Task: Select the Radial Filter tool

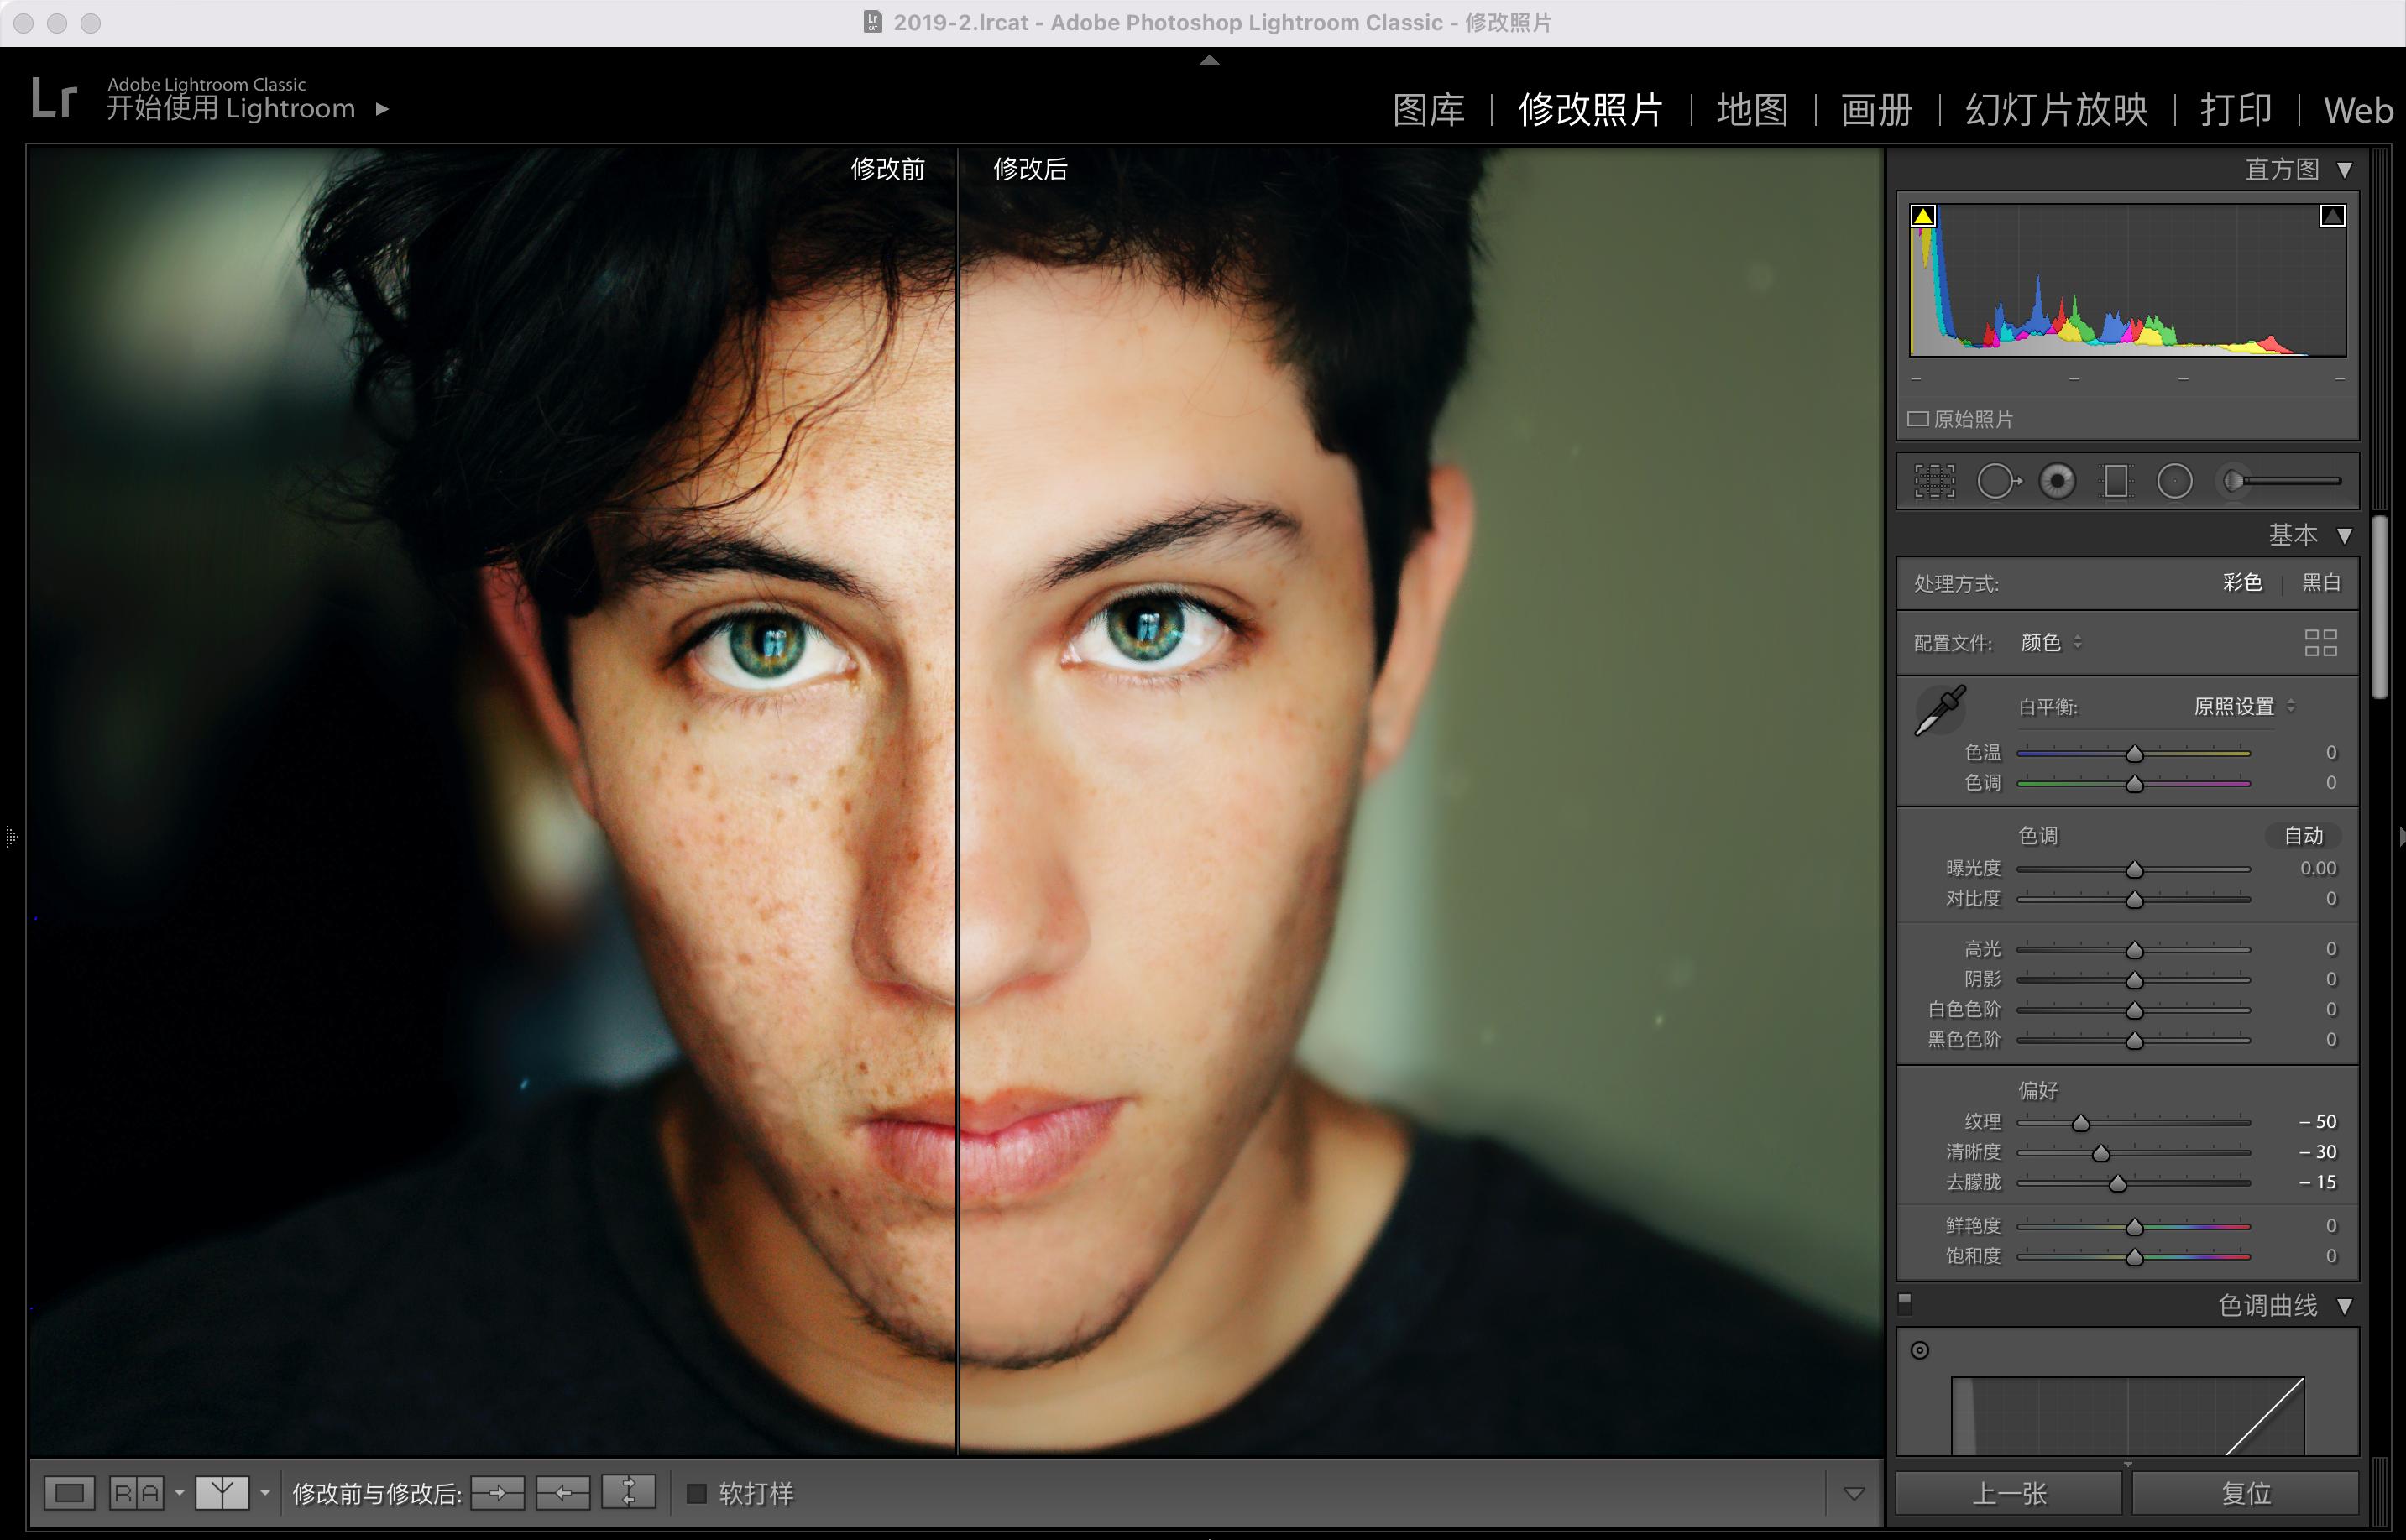Action: (x=2175, y=481)
